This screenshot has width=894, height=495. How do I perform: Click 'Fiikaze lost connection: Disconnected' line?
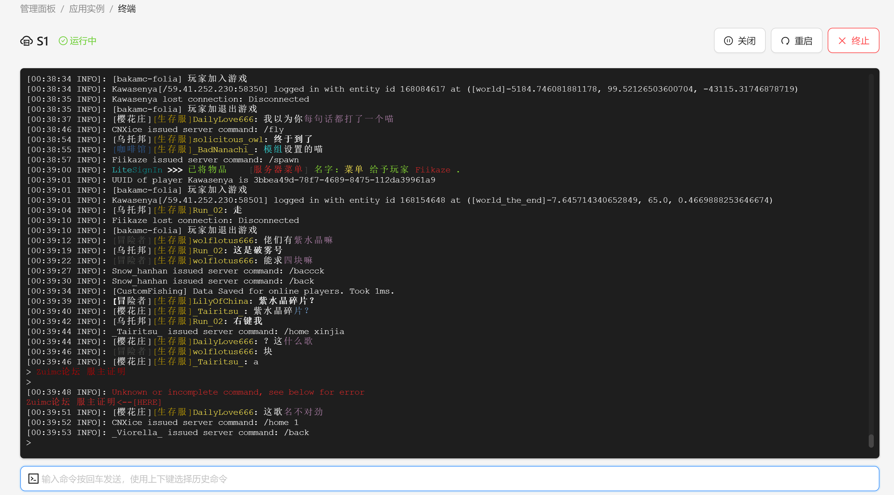[163, 220]
